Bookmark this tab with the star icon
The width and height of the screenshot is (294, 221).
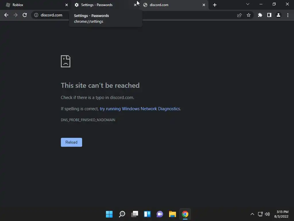pos(249,15)
